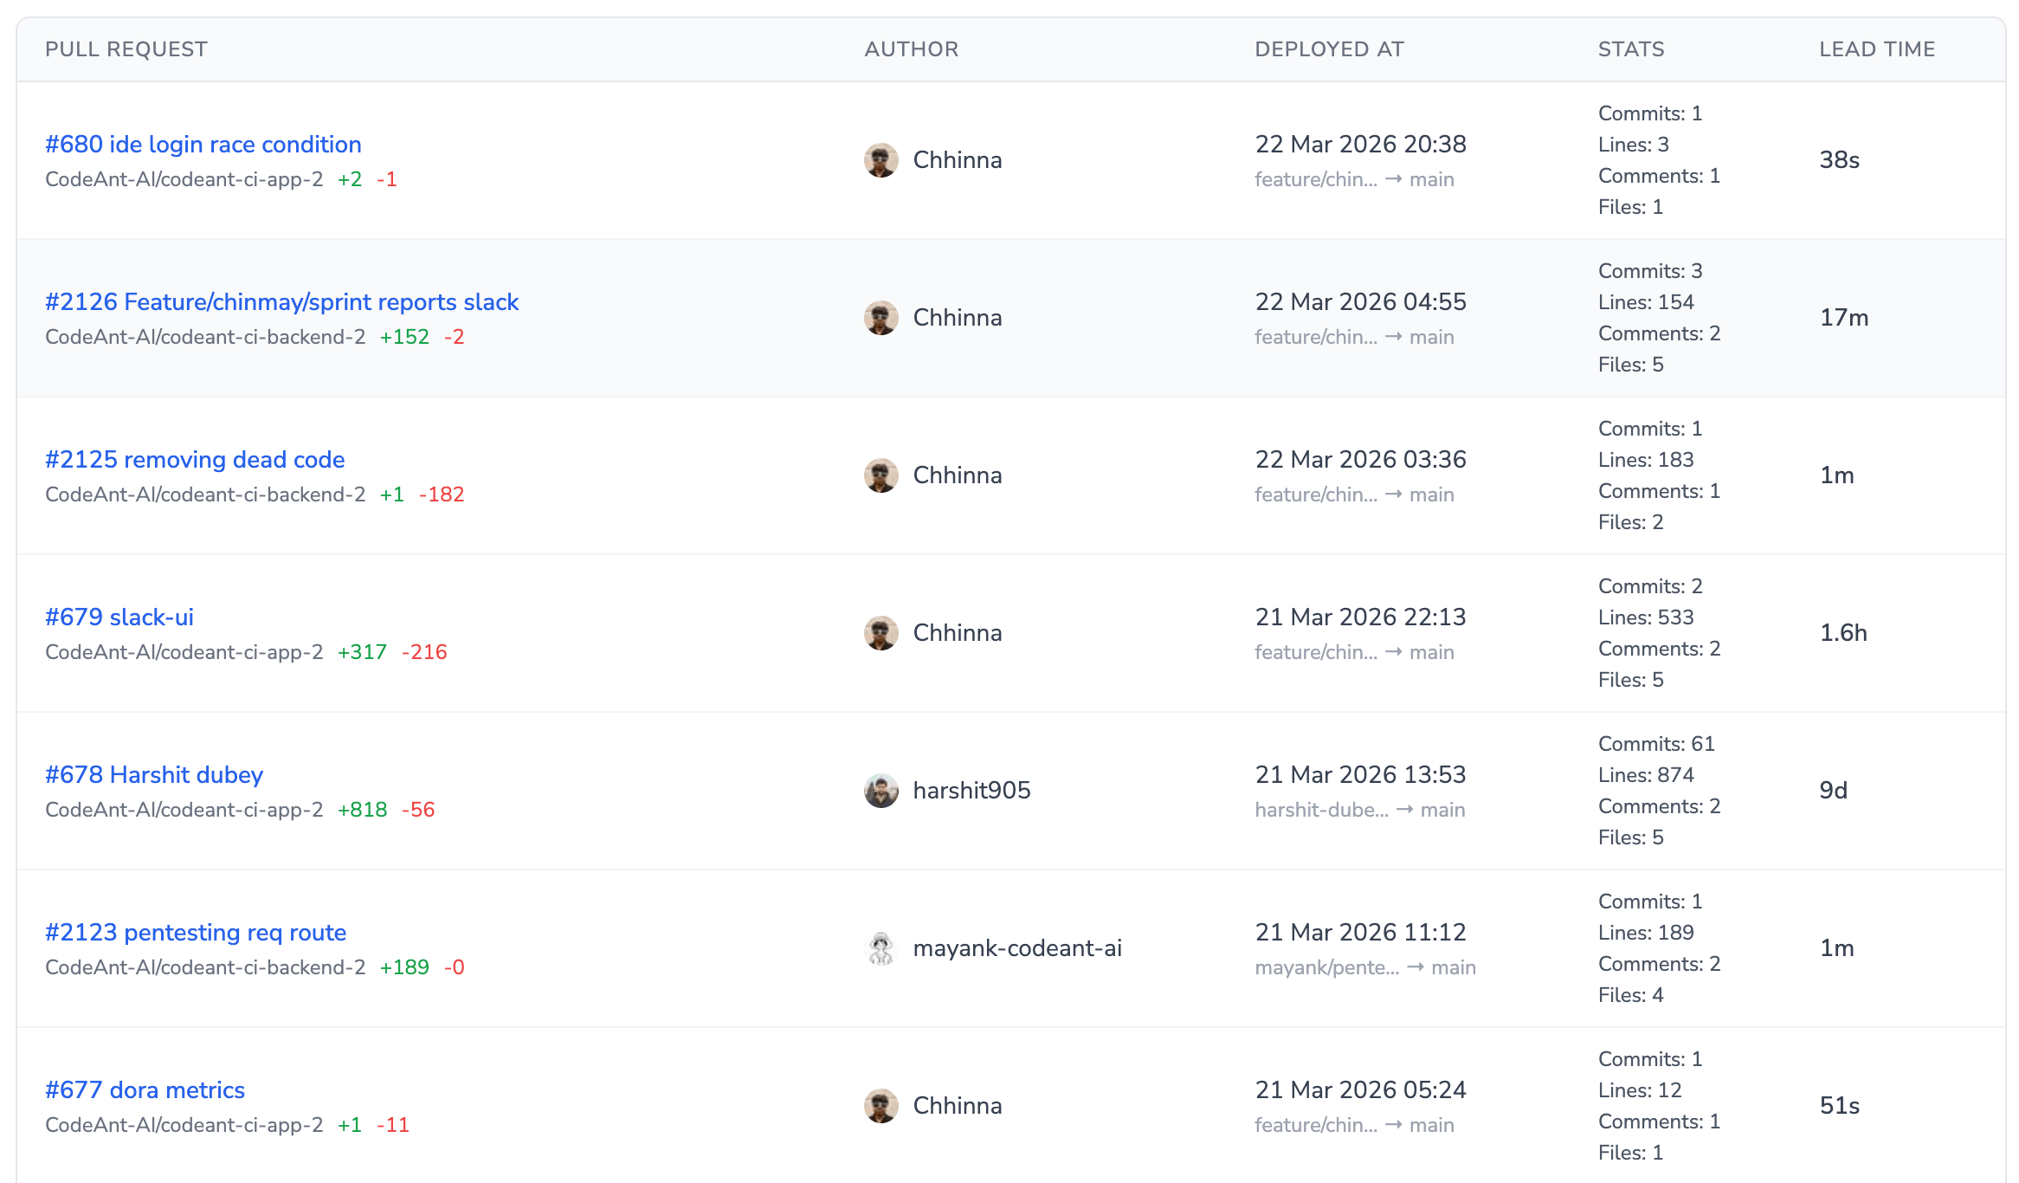Click +818 additions count

(362, 810)
